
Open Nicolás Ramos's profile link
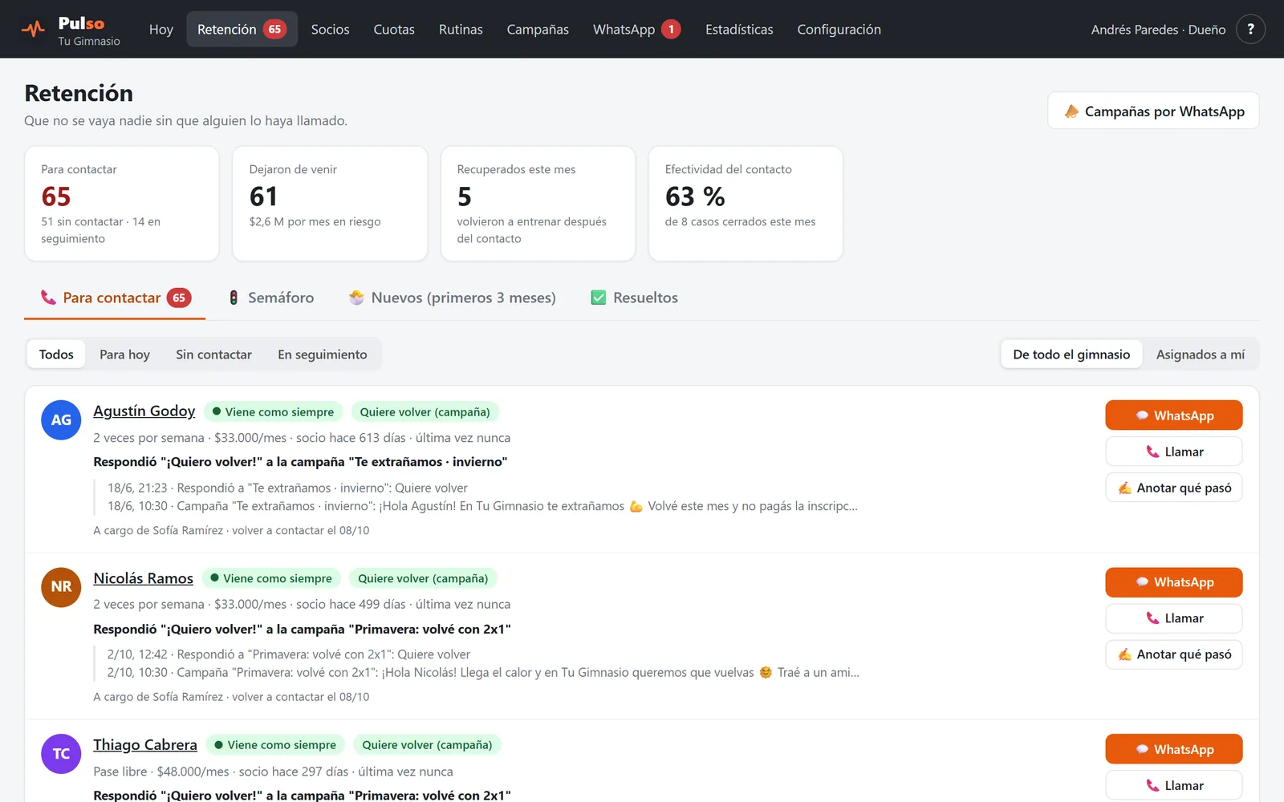143,577
